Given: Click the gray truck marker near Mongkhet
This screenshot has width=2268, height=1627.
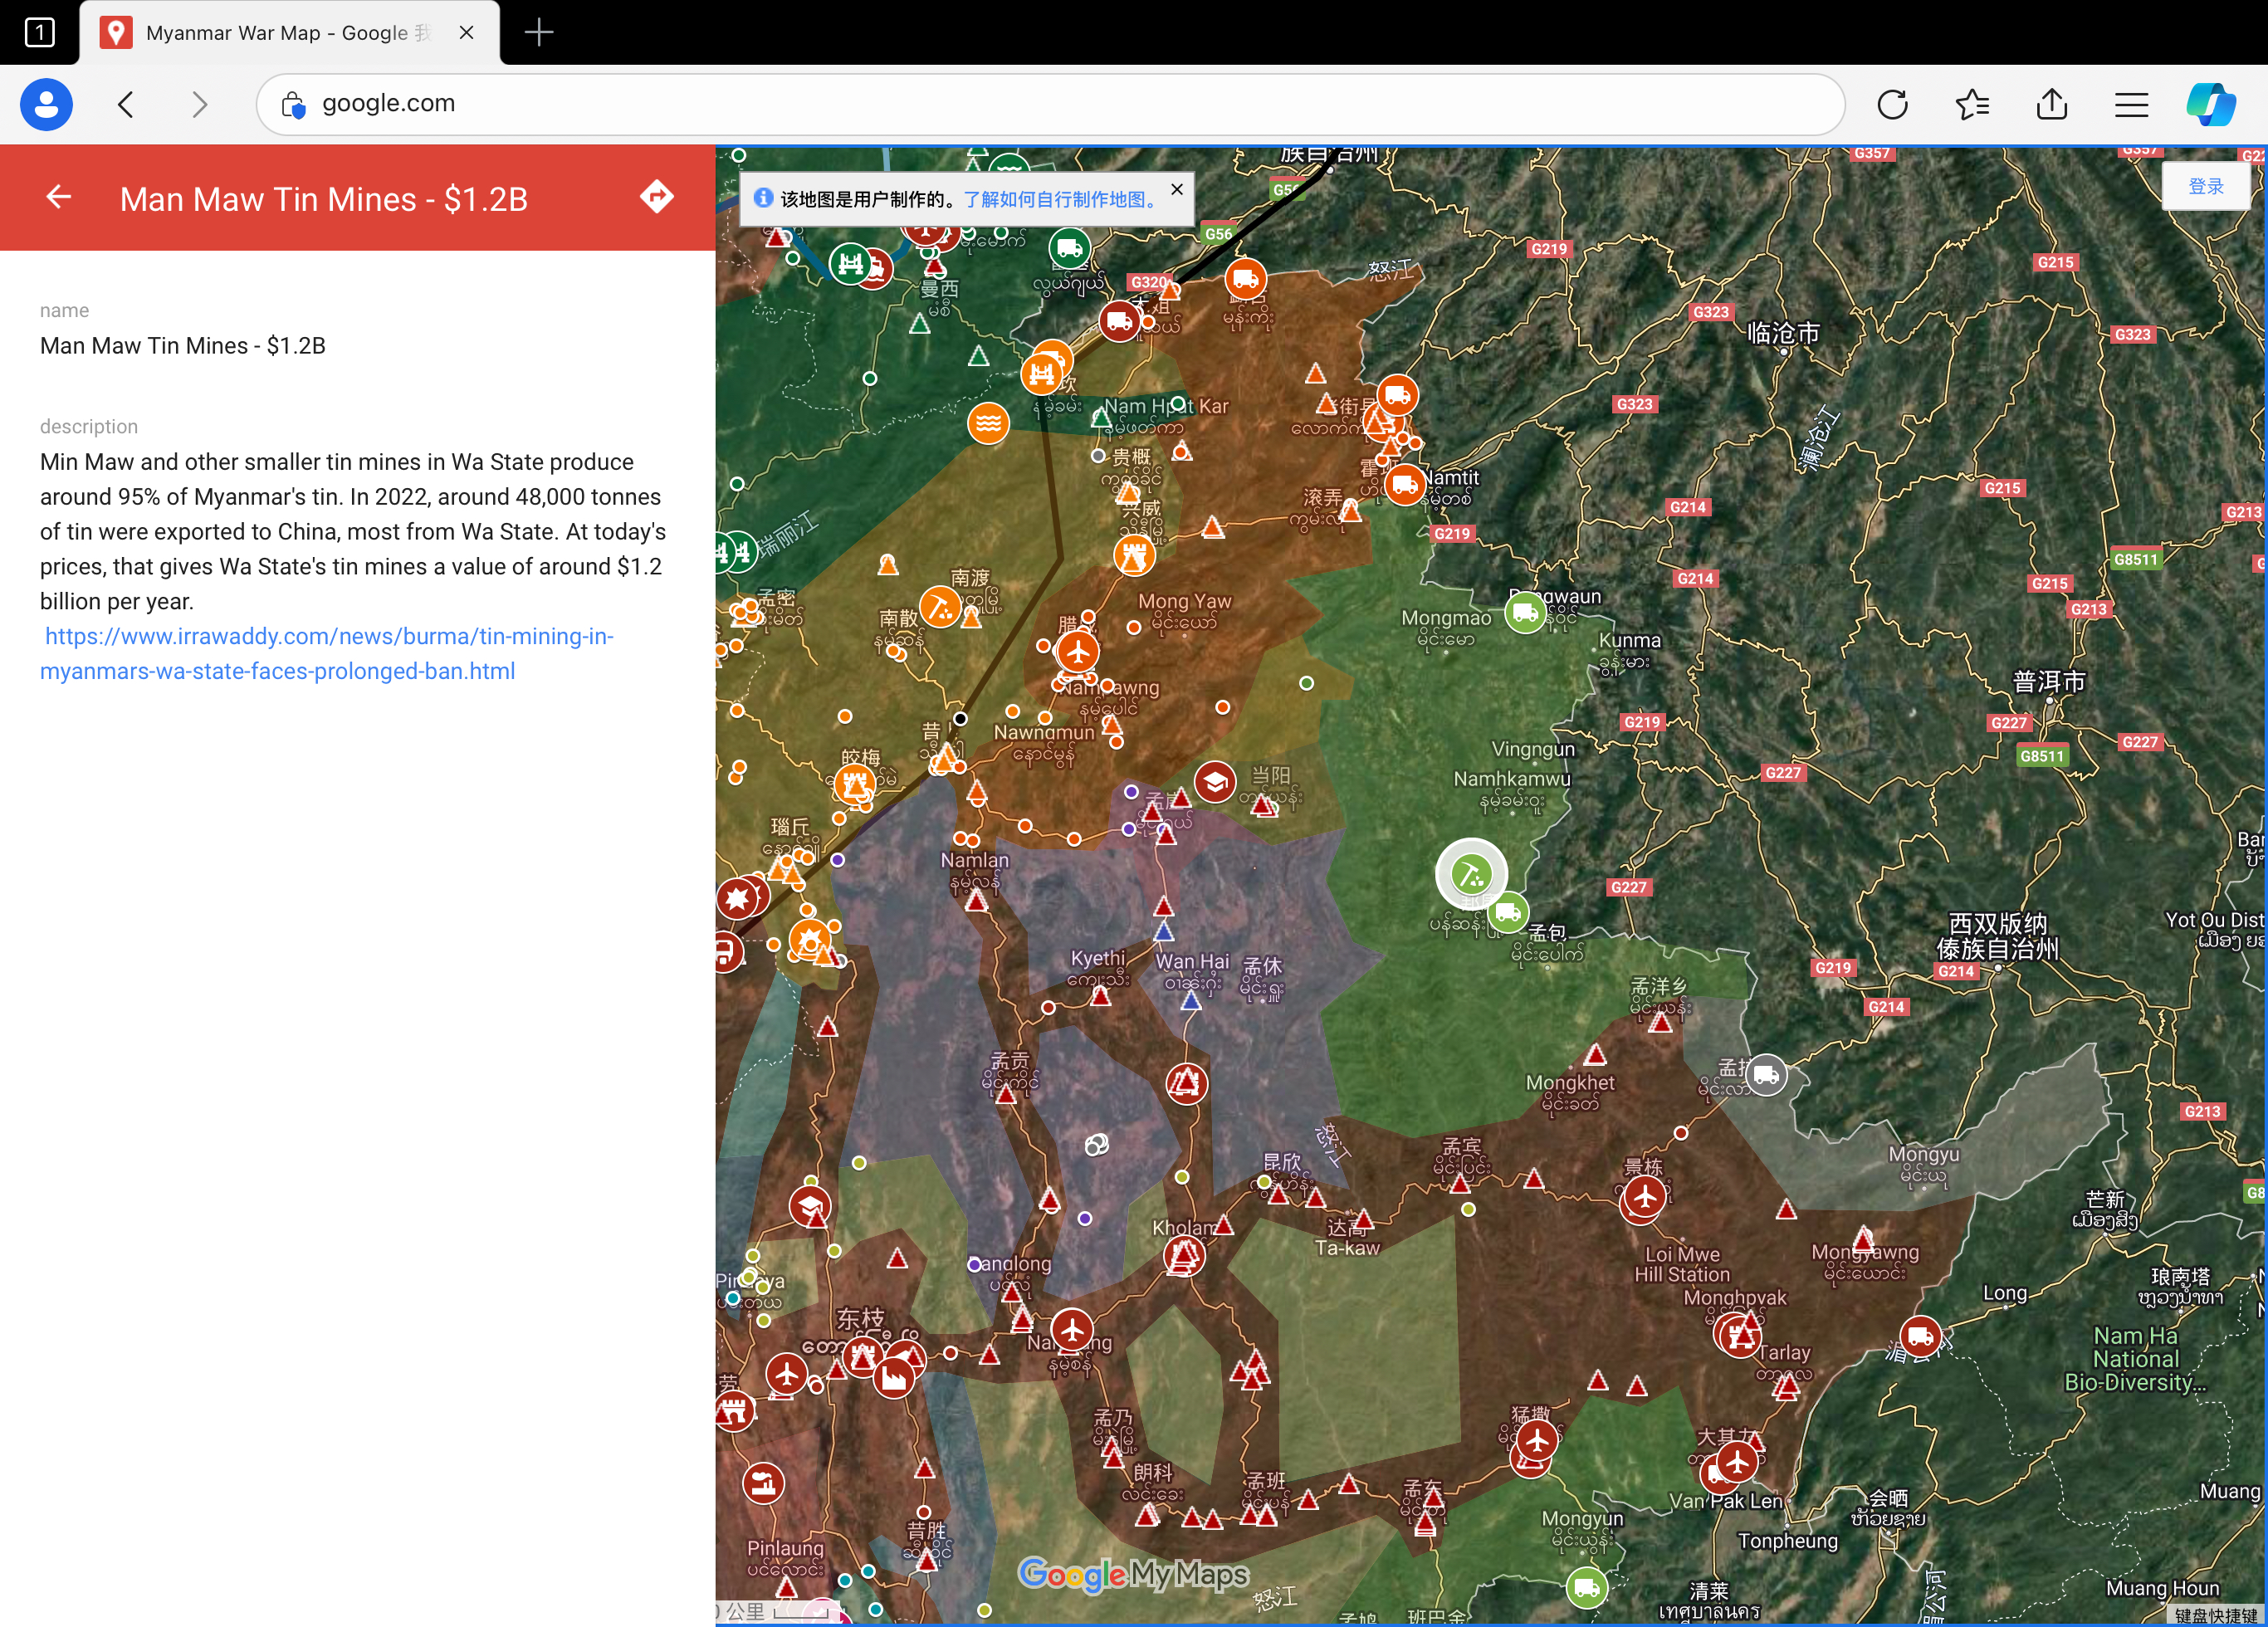Looking at the screenshot, I should click(1766, 1075).
